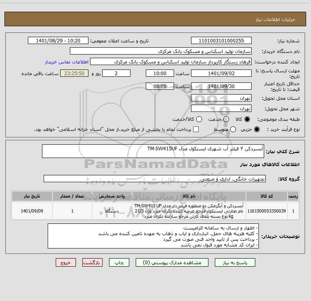Click the buyer notes text area
Viewport: 311px width, 301px height.
[153, 236]
